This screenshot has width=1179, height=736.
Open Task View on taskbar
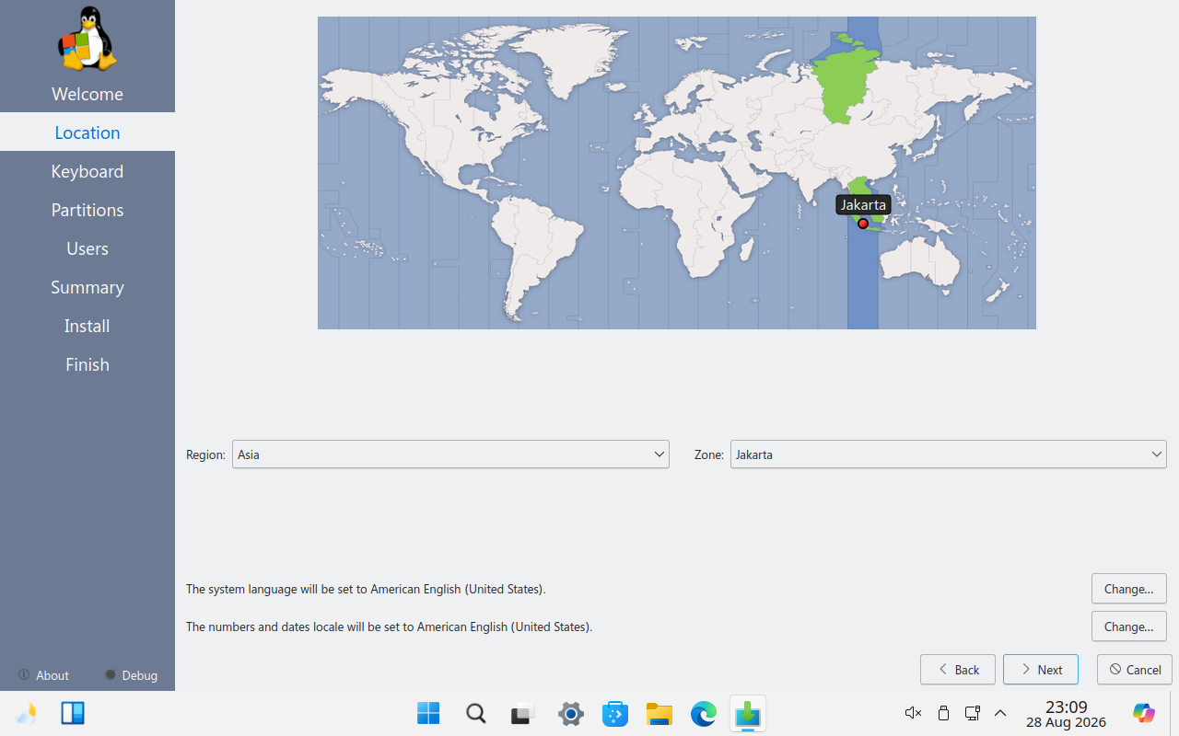coord(523,713)
